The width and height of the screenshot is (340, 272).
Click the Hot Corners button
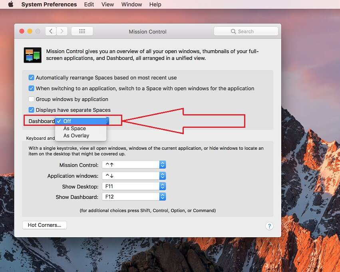coord(44,225)
